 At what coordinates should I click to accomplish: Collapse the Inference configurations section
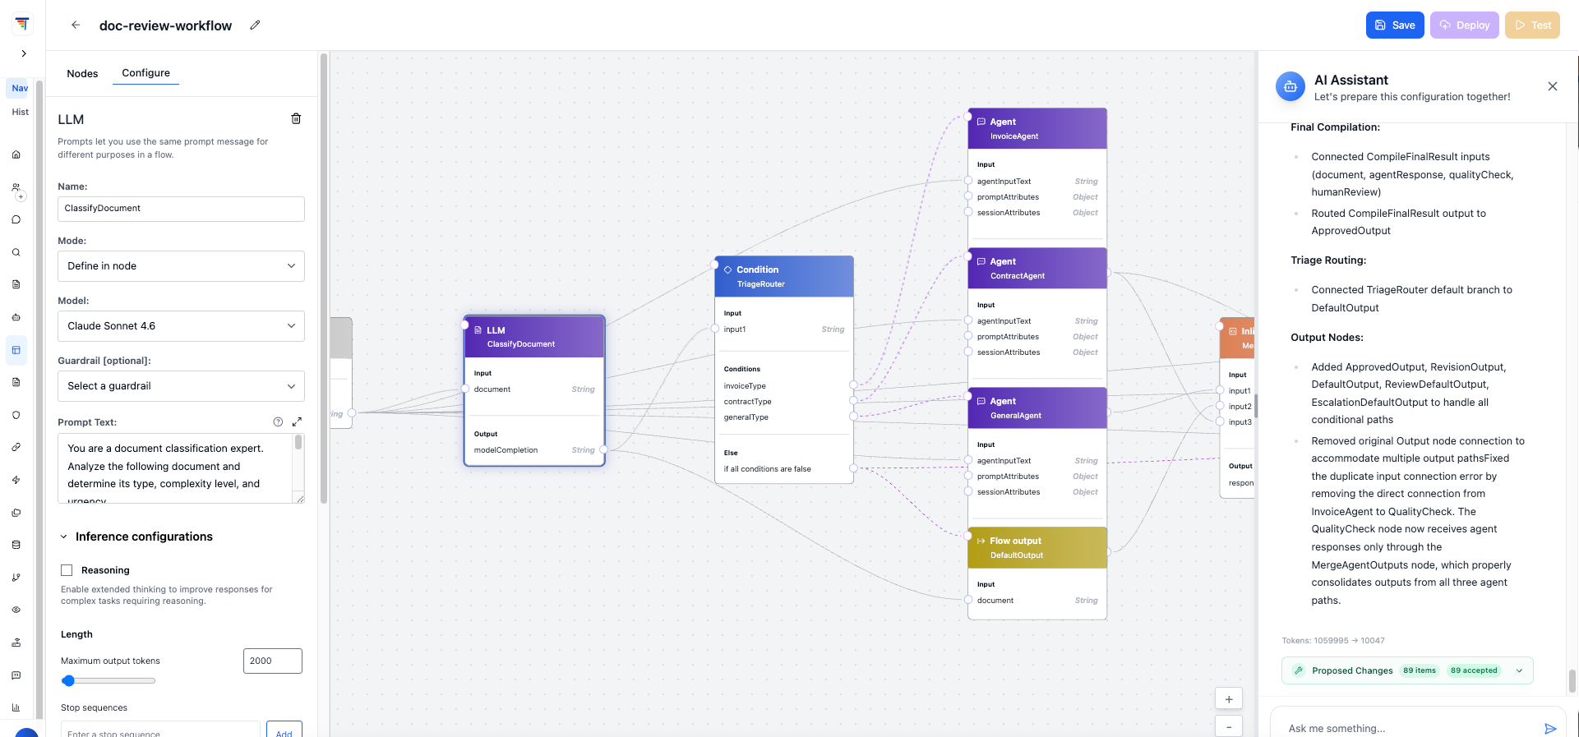pyautogui.click(x=63, y=537)
